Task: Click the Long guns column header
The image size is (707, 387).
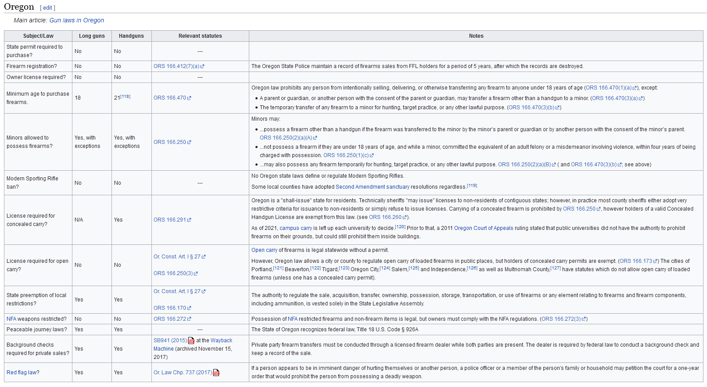Action: (92, 36)
